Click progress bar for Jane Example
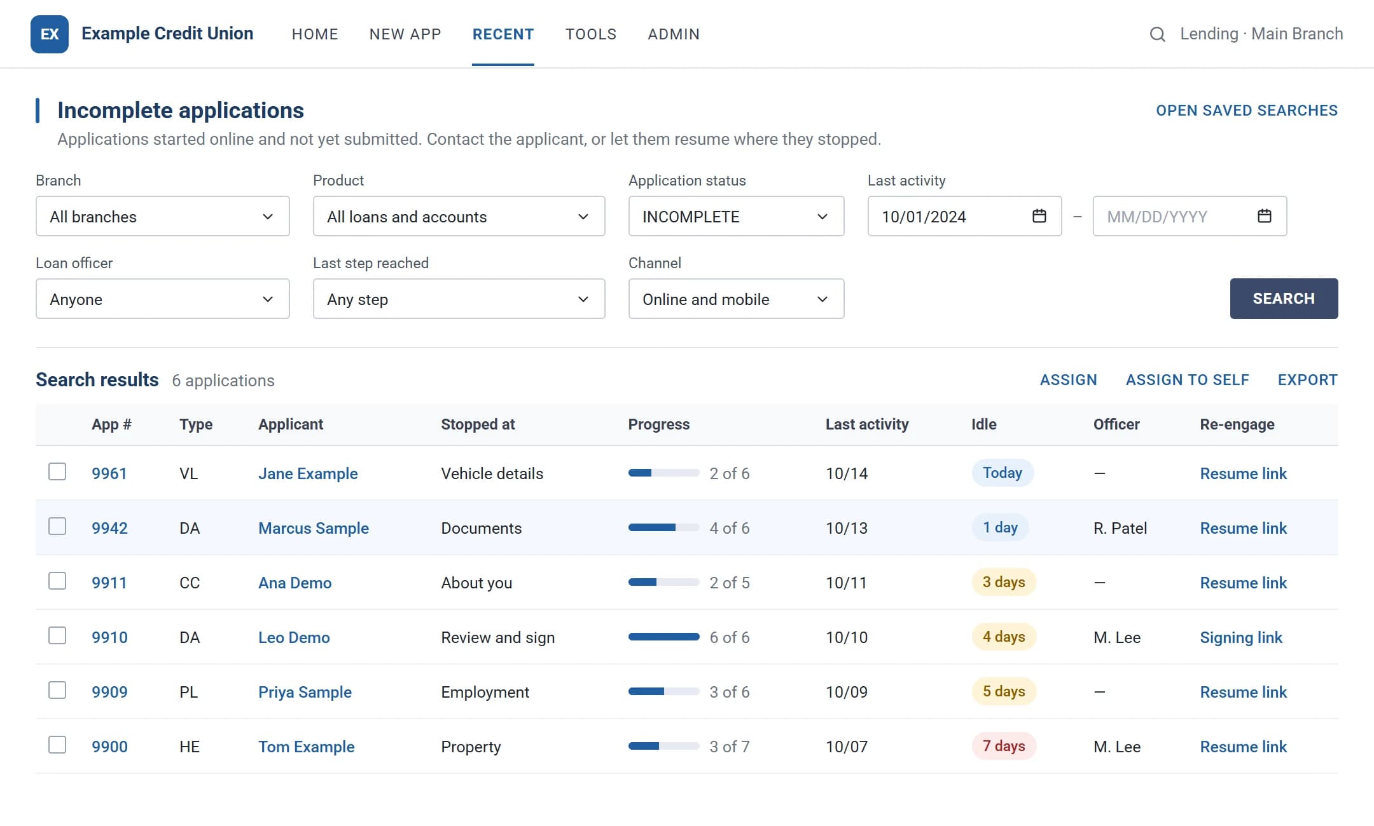 click(x=663, y=473)
